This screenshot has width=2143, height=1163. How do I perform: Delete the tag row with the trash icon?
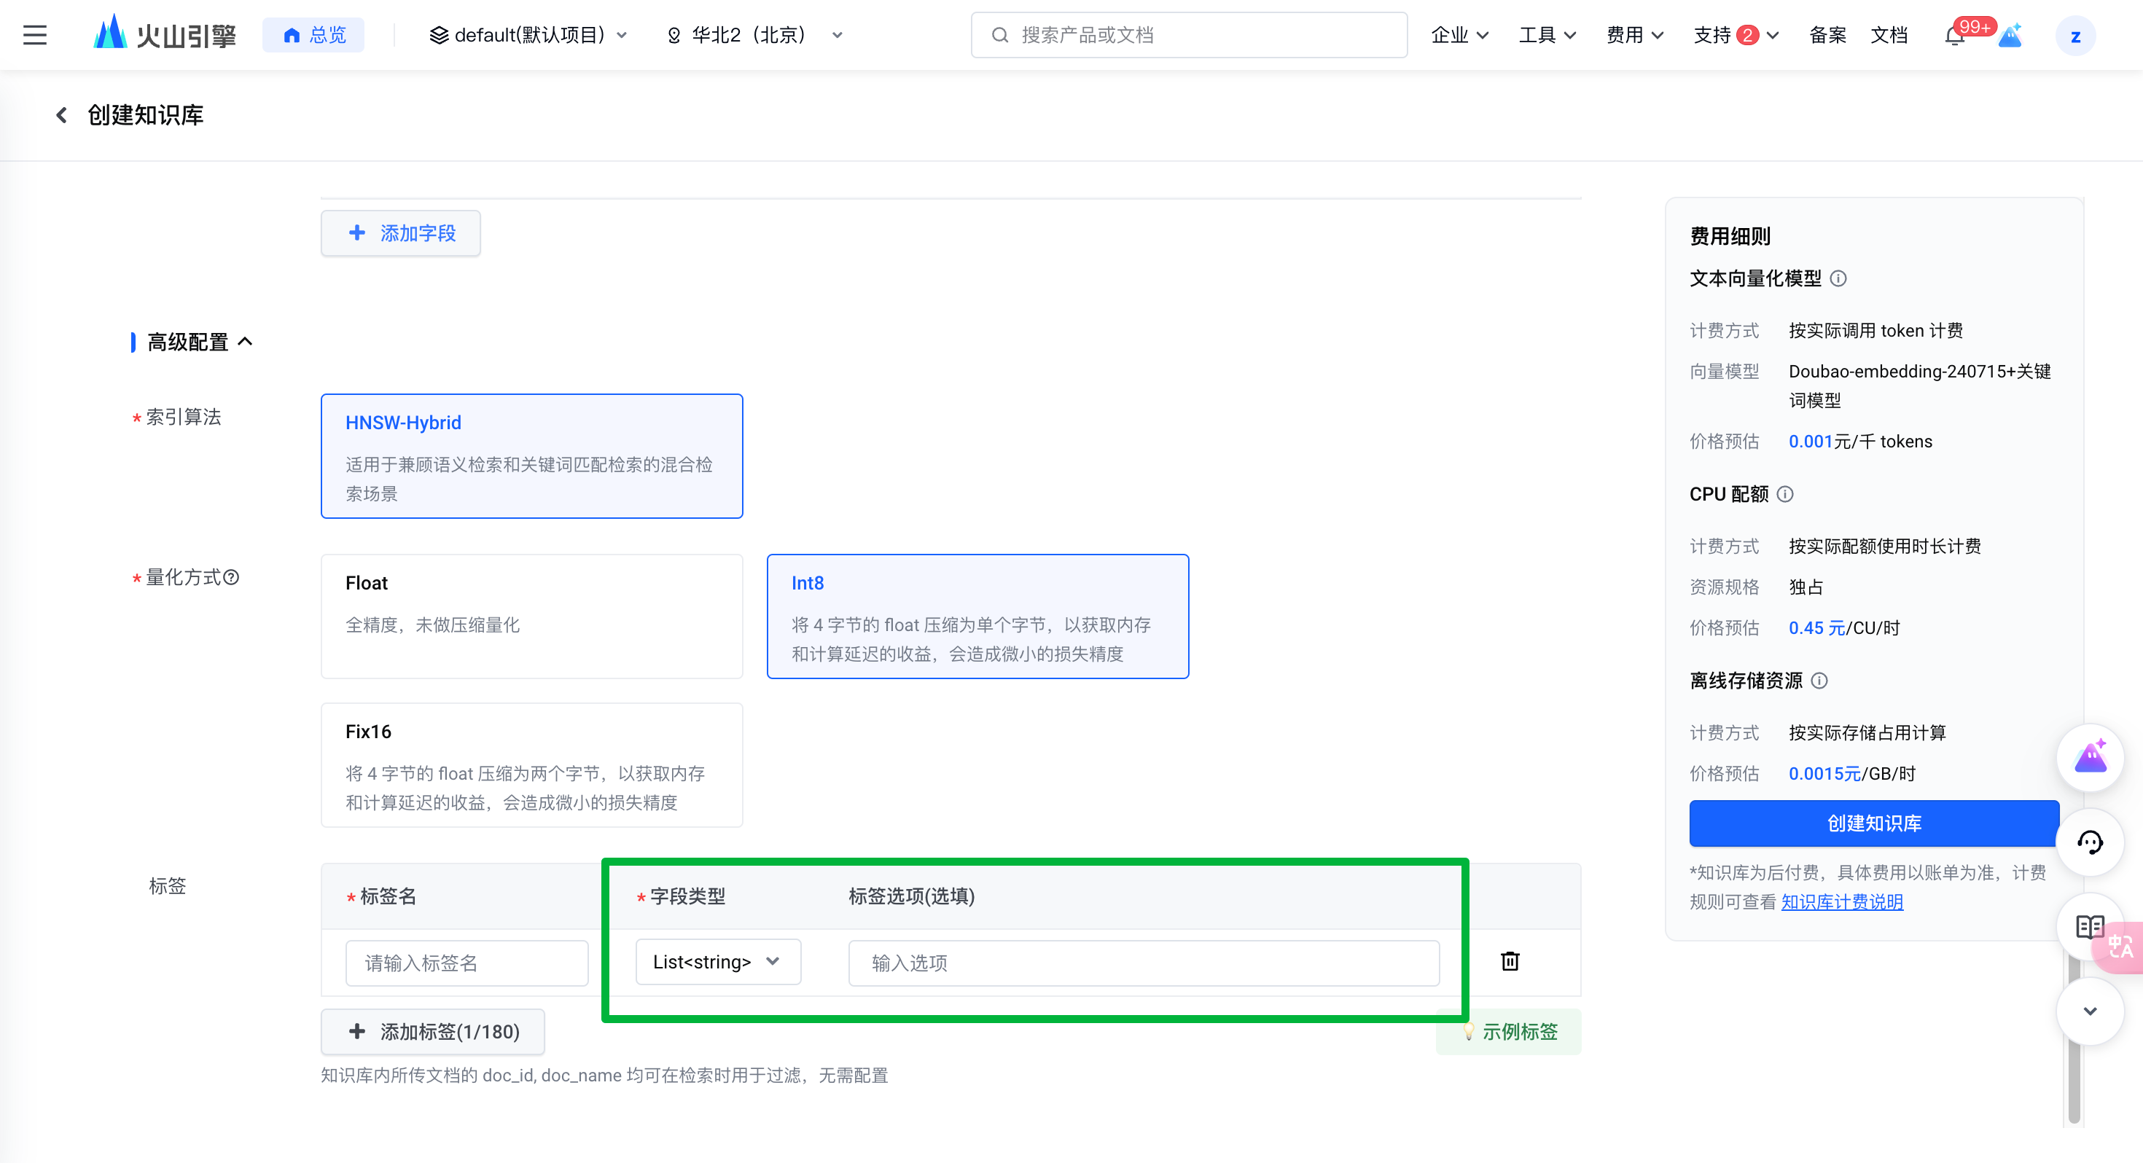click(x=1510, y=962)
